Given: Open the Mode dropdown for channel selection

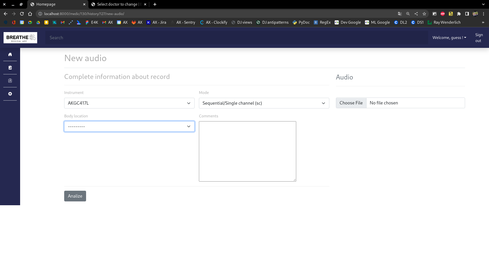Looking at the screenshot, I should (x=264, y=103).
